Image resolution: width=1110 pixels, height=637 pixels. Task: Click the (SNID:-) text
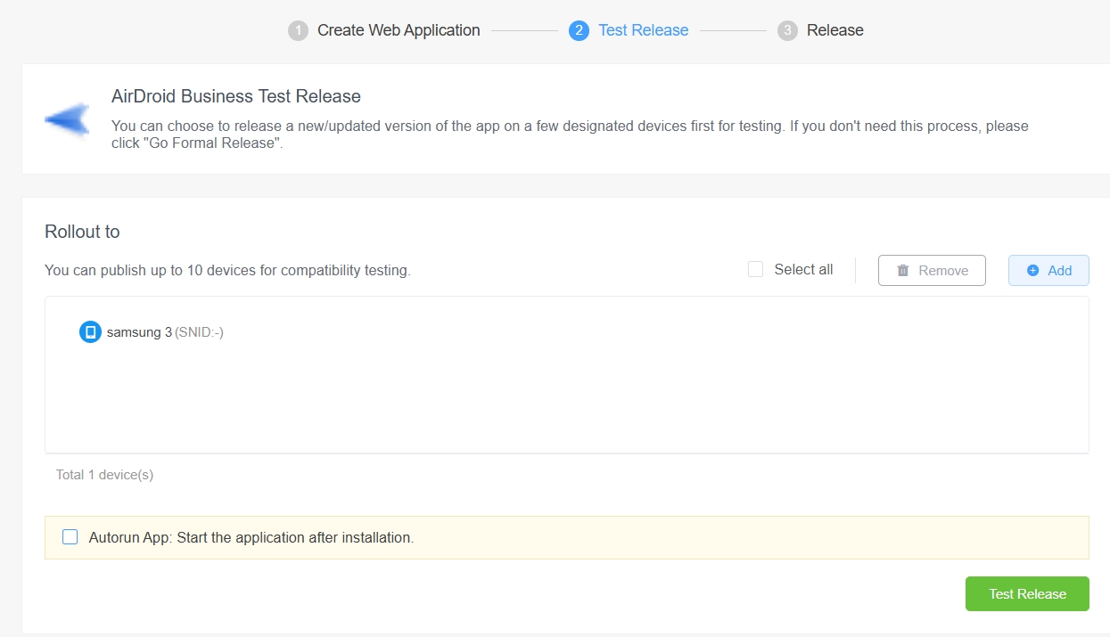coord(199,332)
